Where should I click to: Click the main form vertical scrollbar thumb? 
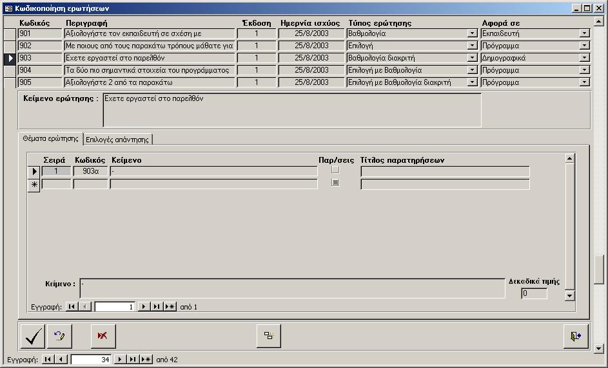pyautogui.click(x=600, y=269)
